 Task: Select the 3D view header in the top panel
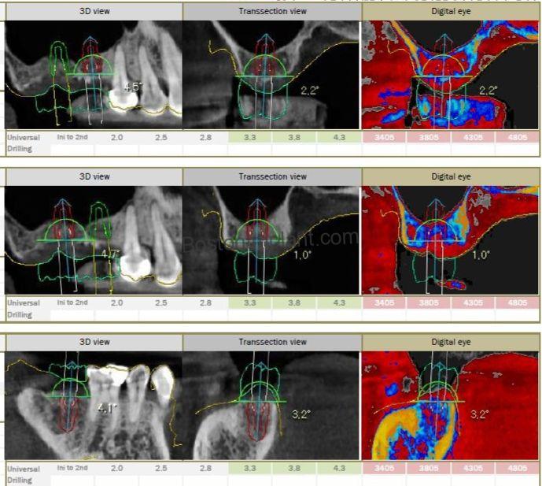pyautogui.click(x=94, y=12)
